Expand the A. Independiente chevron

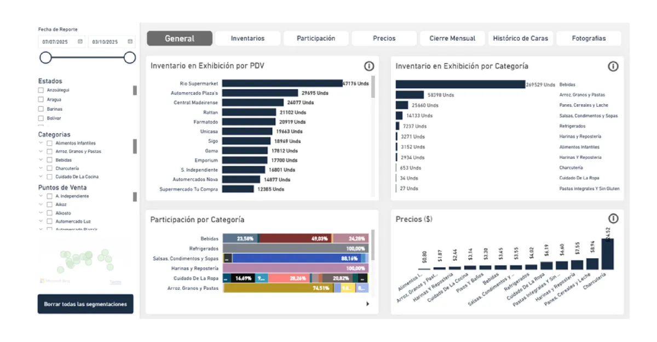(41, 196)
